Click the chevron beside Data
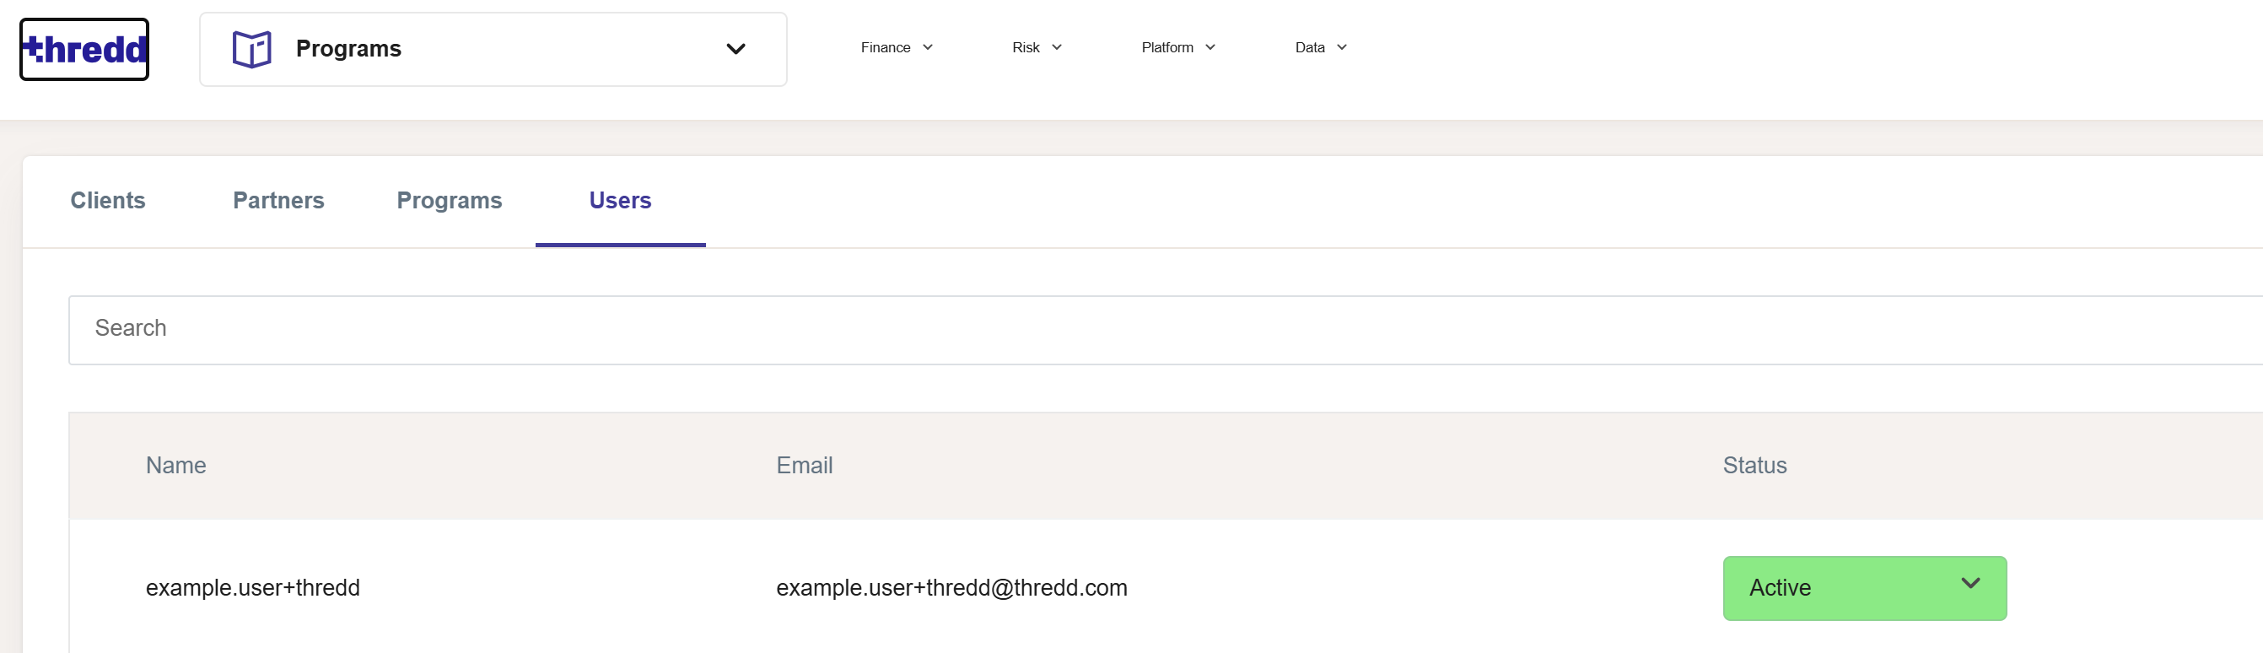The height and width of the screenshot is (653, 2263). [x=1342, y=47]
